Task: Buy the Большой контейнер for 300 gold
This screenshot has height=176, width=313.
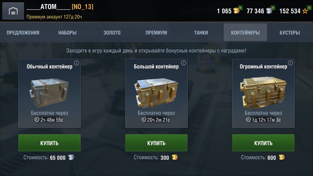Action: tap(156, 143)
